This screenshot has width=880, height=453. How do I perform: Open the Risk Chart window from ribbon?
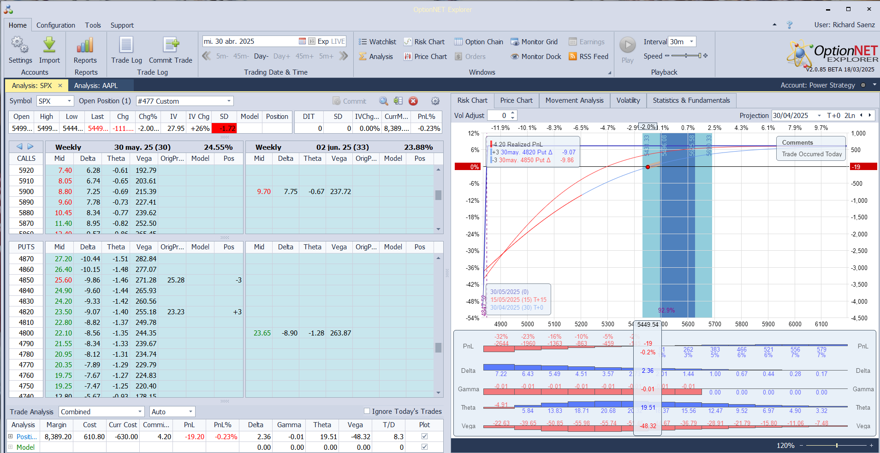[x=424, y=42]
